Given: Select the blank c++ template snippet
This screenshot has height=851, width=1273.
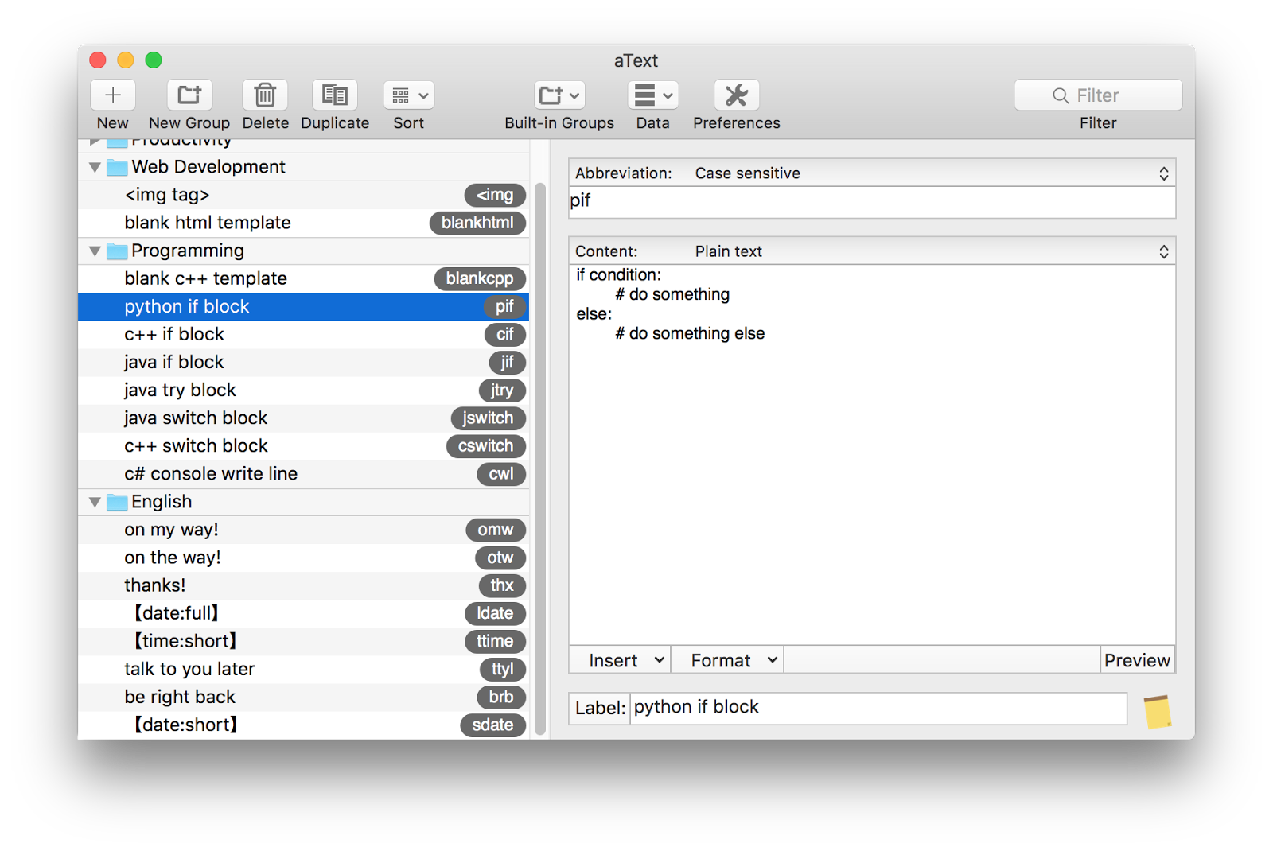Looking at the screenshot, I should (x=303, y=278).
